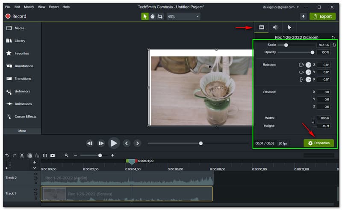
Task: Select the Crop tool in canvas toolbar
Action: click(160, 16)
